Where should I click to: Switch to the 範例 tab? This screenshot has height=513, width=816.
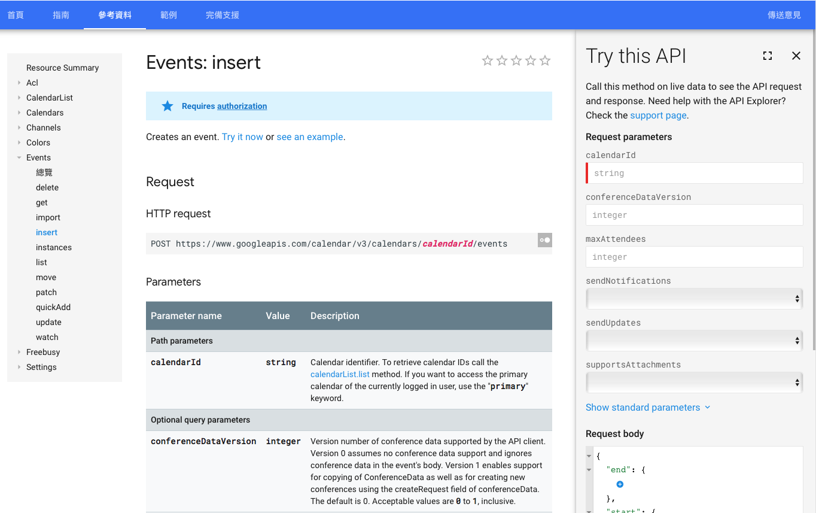(x=169, y=15)
